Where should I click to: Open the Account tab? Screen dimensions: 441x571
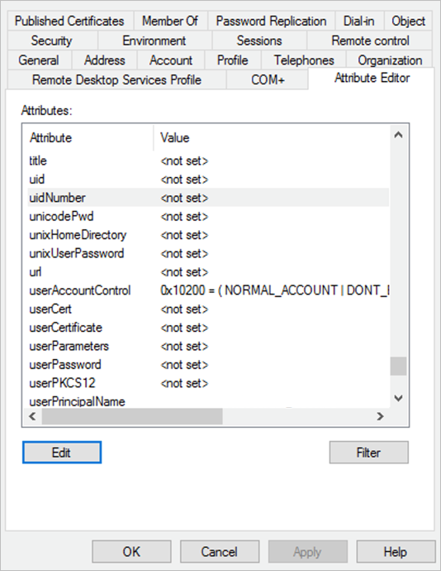pos(171,60)
